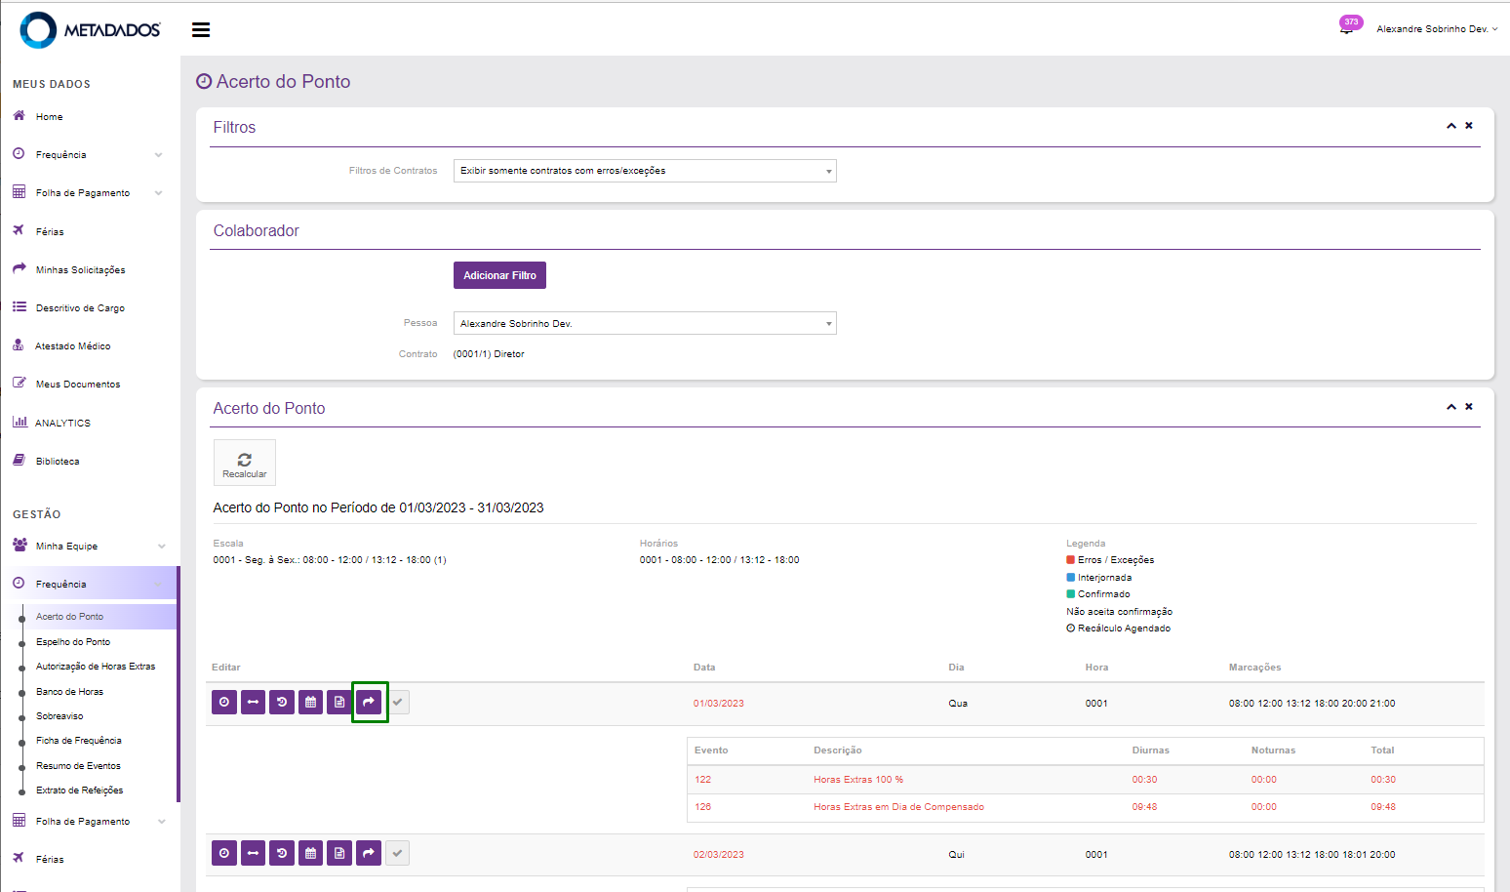Select Banco de Horas menu item
This screenshot has height=892, width=1510.
click(69, 692)
